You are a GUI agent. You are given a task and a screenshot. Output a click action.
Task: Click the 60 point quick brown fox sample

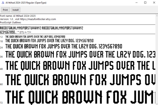pyautogui.click(x=80, y=80)
